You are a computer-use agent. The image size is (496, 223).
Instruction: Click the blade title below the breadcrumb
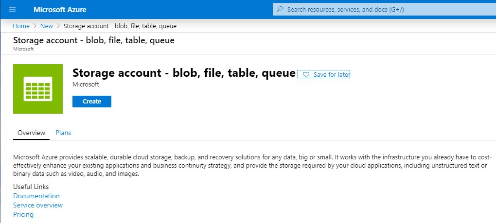[94, 40]
